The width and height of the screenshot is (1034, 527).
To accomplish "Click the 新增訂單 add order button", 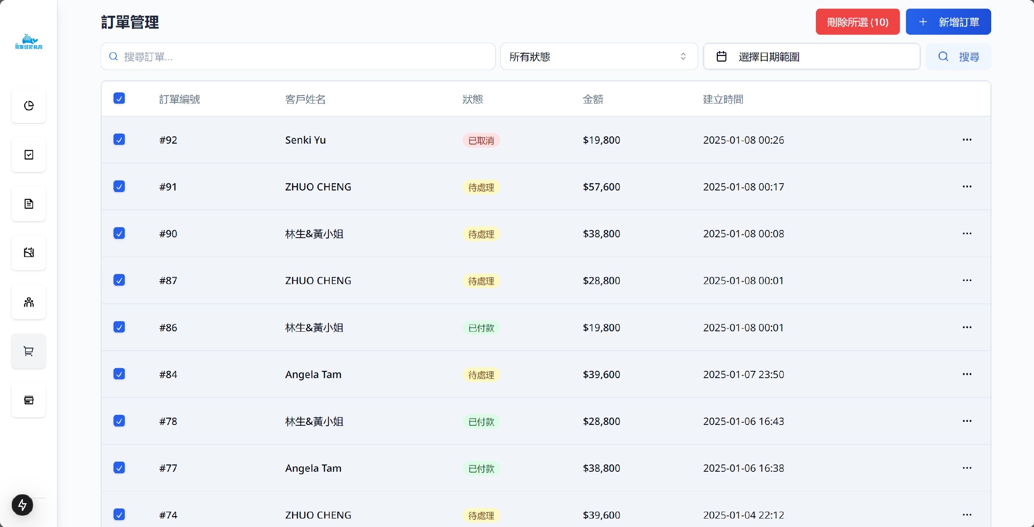I will (x=948, y=22).
